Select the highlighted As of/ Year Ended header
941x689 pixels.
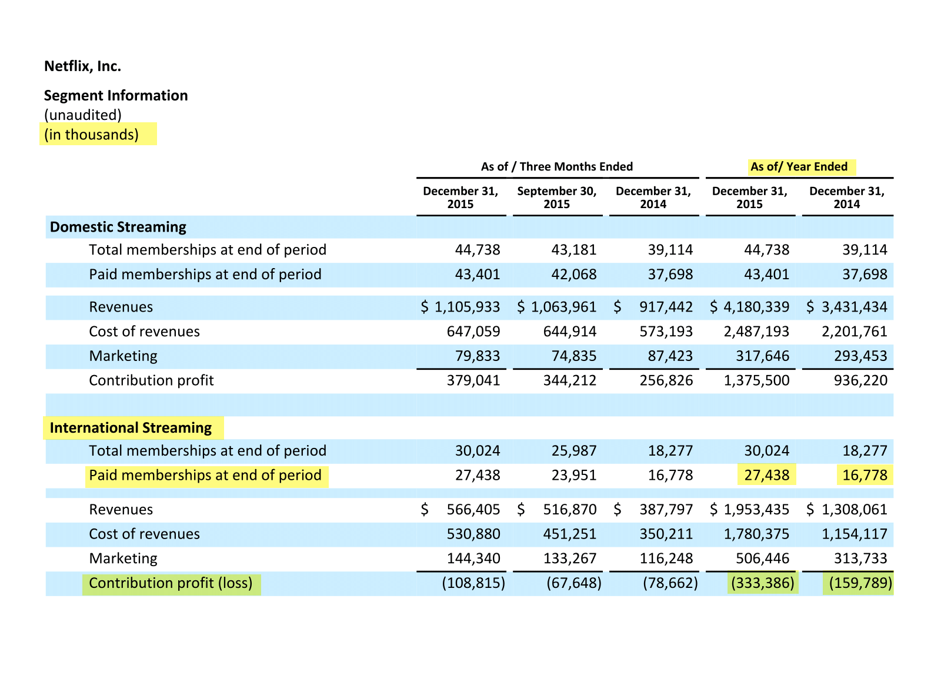point(799,166)
